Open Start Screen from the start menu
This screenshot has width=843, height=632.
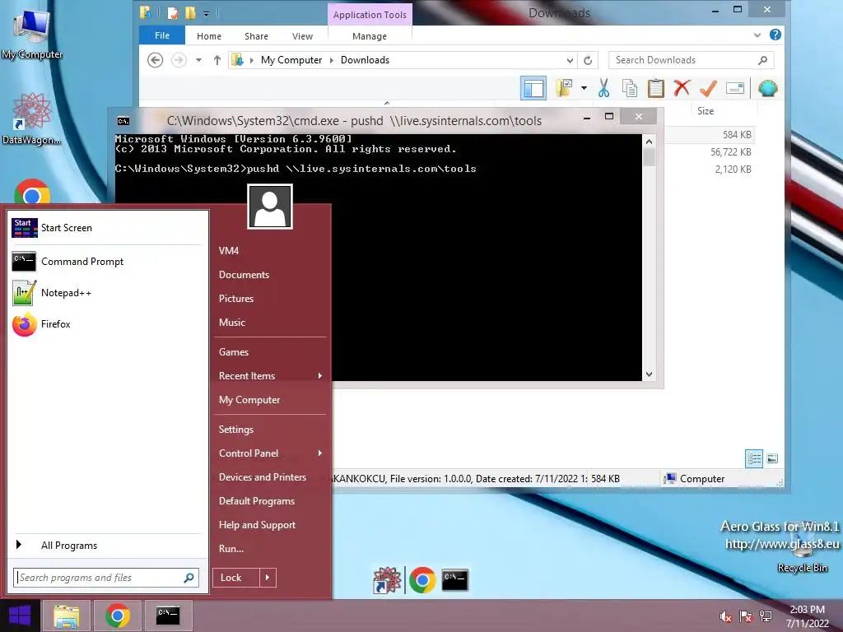coord(106,228)
